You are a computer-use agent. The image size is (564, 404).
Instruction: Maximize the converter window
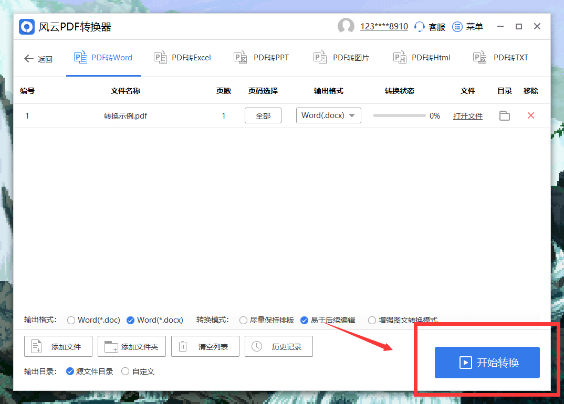pyautogui.click(x=519, y=27)
